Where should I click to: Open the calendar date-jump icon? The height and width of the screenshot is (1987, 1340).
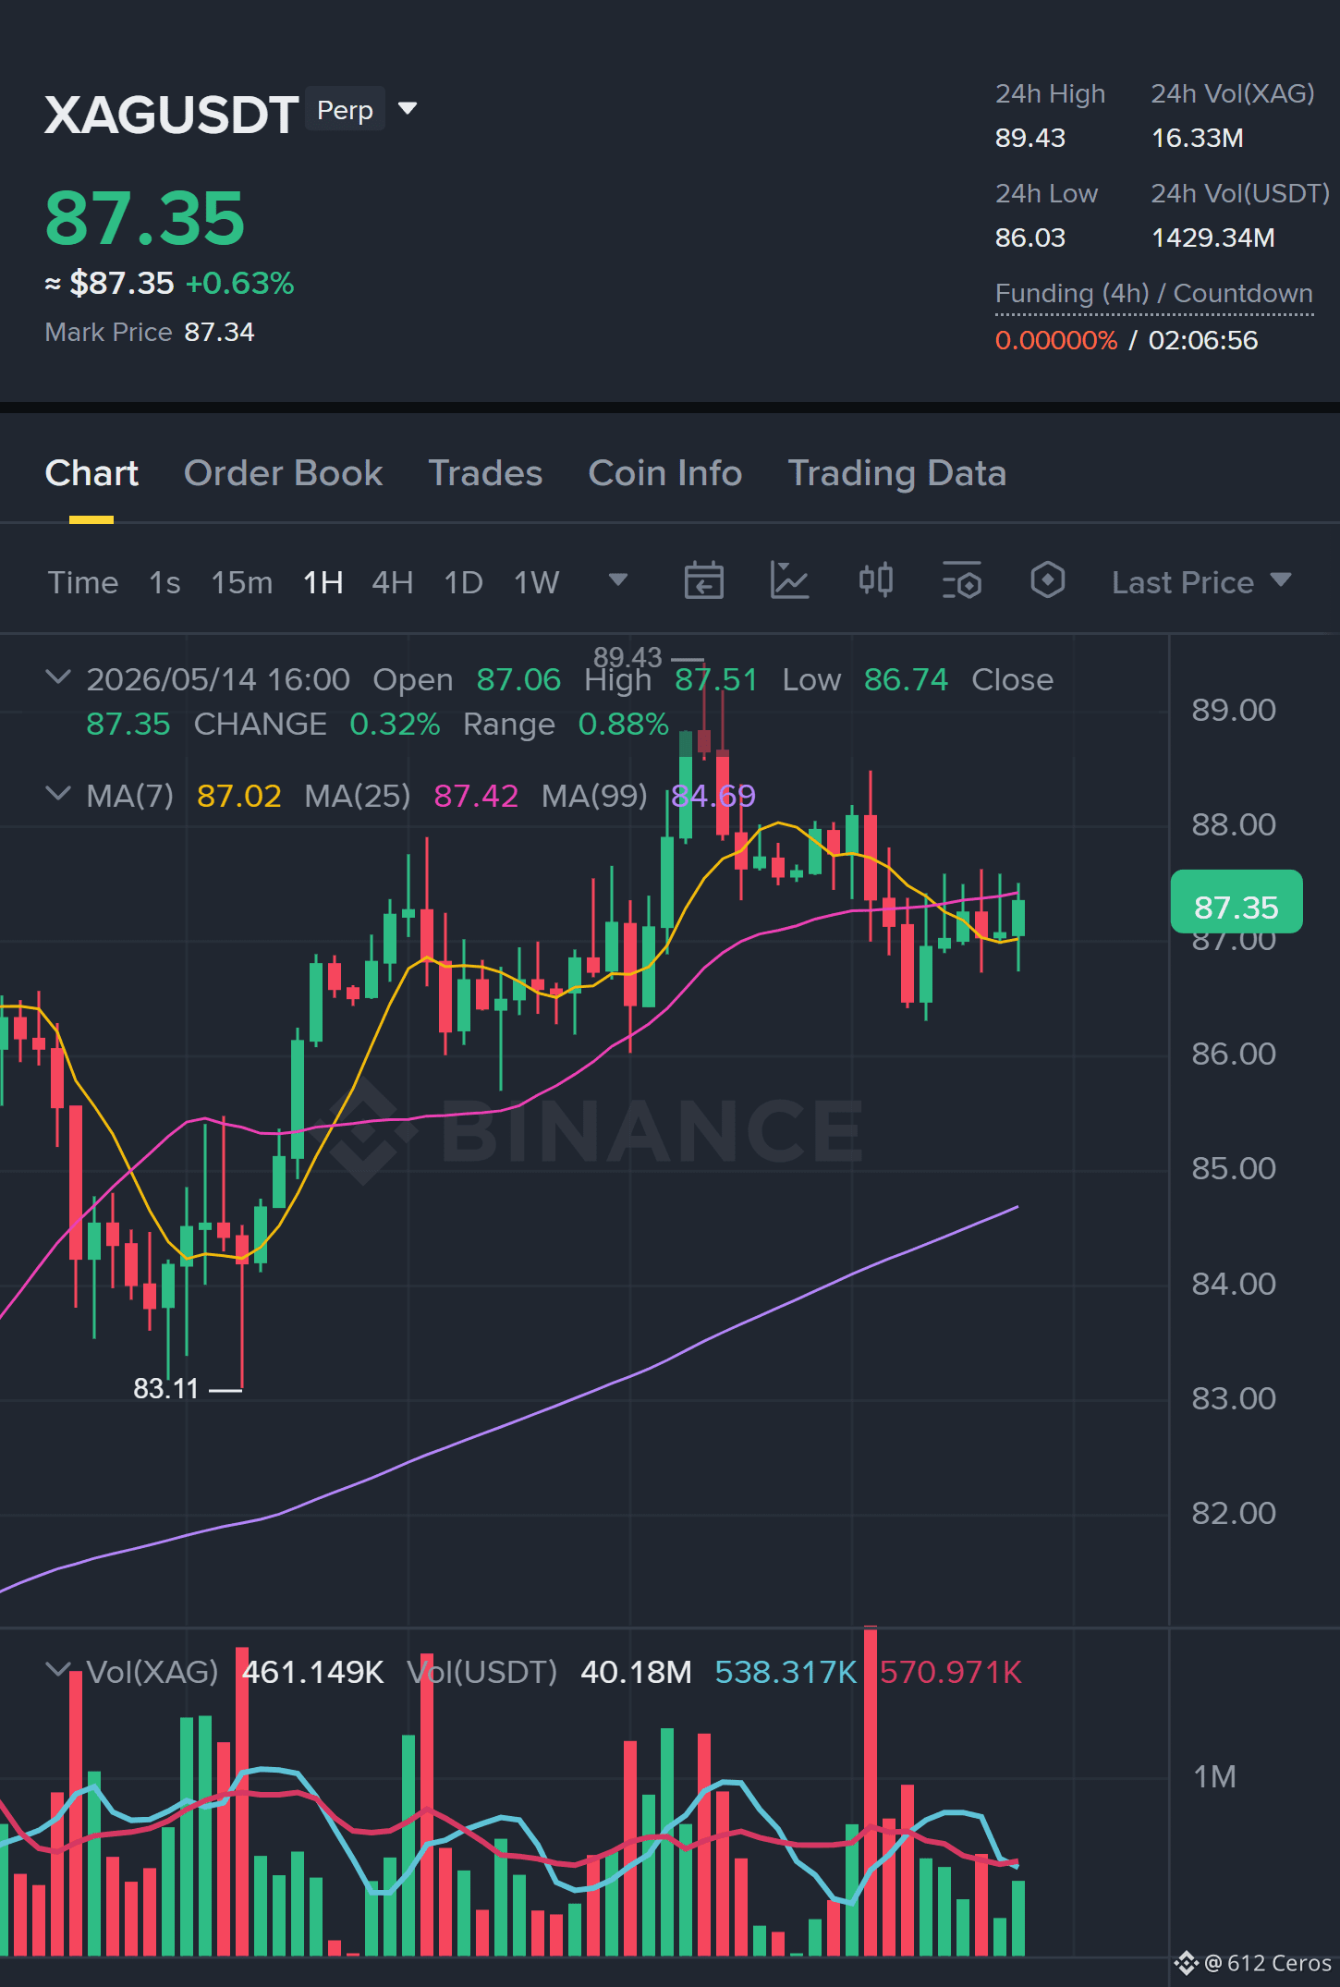coord(703,581)
